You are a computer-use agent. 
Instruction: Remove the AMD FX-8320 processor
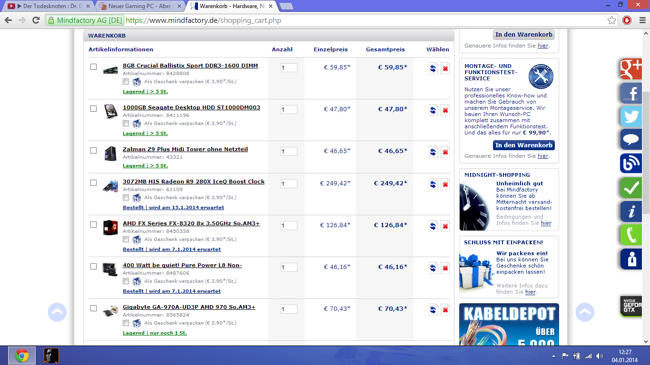pos(445,226)
